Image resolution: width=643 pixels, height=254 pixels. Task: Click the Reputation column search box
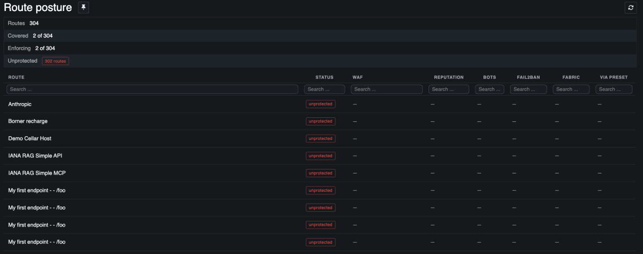(449, 89)
